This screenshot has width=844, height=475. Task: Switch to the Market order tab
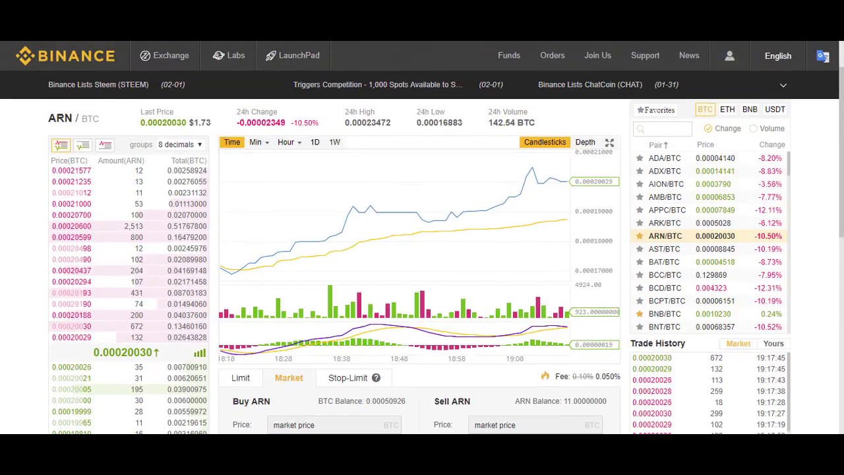tap(289, 378)
